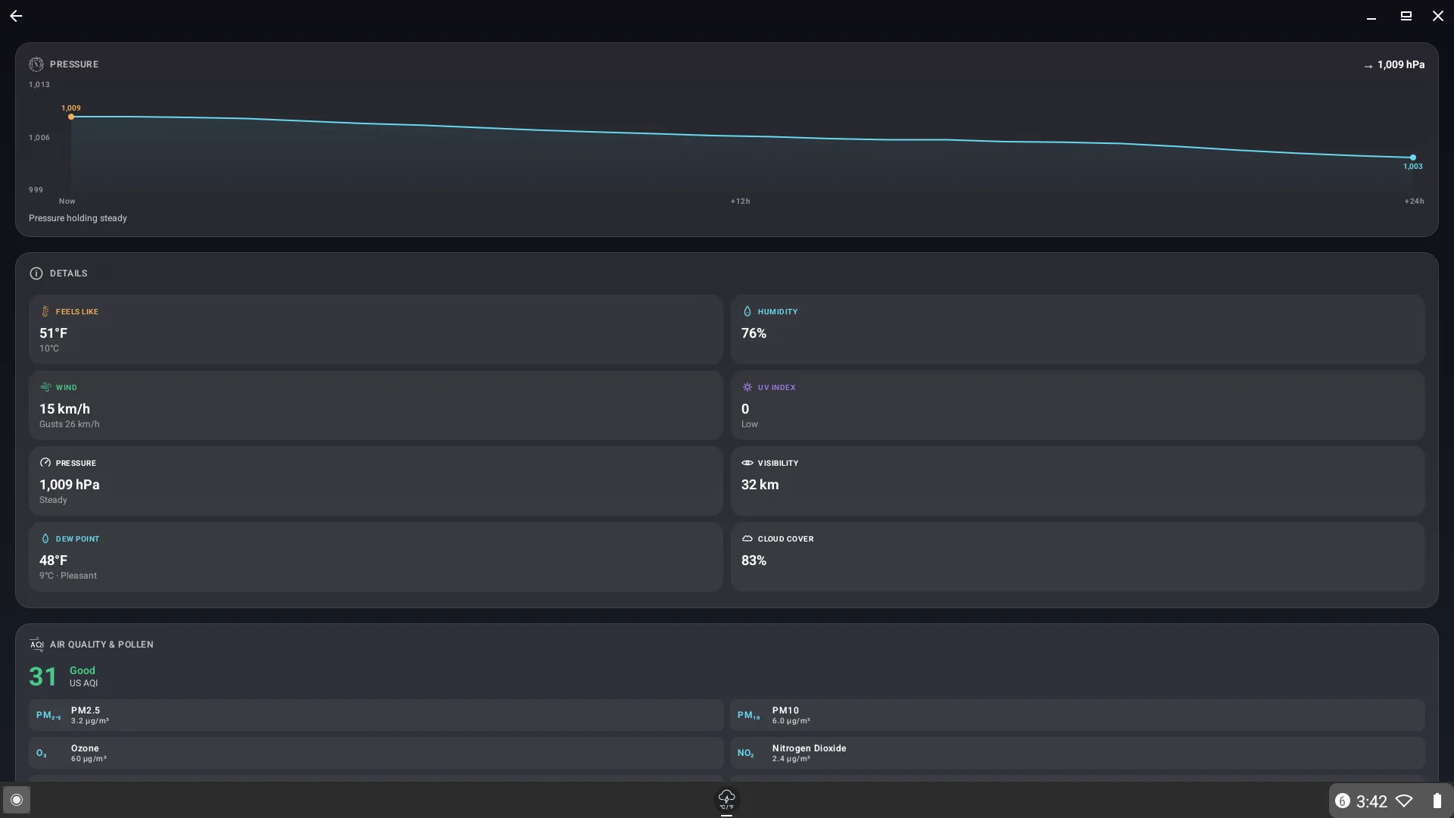This screenshot has height=818, width=1454.
Task: Click the Wind icon
Action: tap(45, 387)
